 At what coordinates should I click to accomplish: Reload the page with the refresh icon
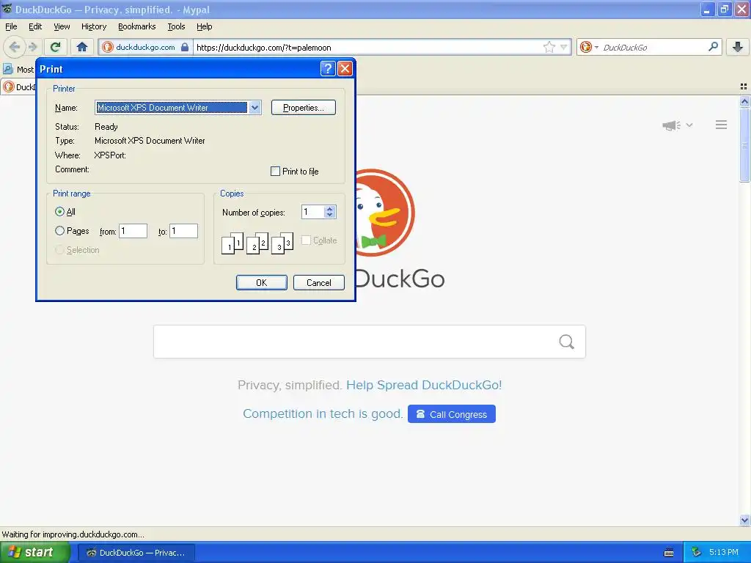click(x=56, y=47)
